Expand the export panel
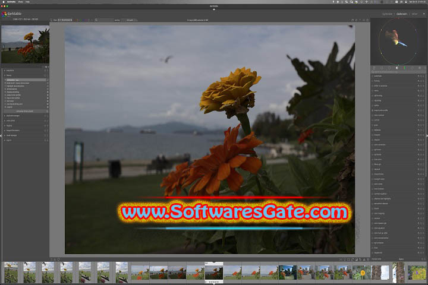 5,140
